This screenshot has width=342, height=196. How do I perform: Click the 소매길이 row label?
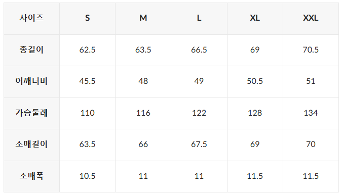click(31, 145)
